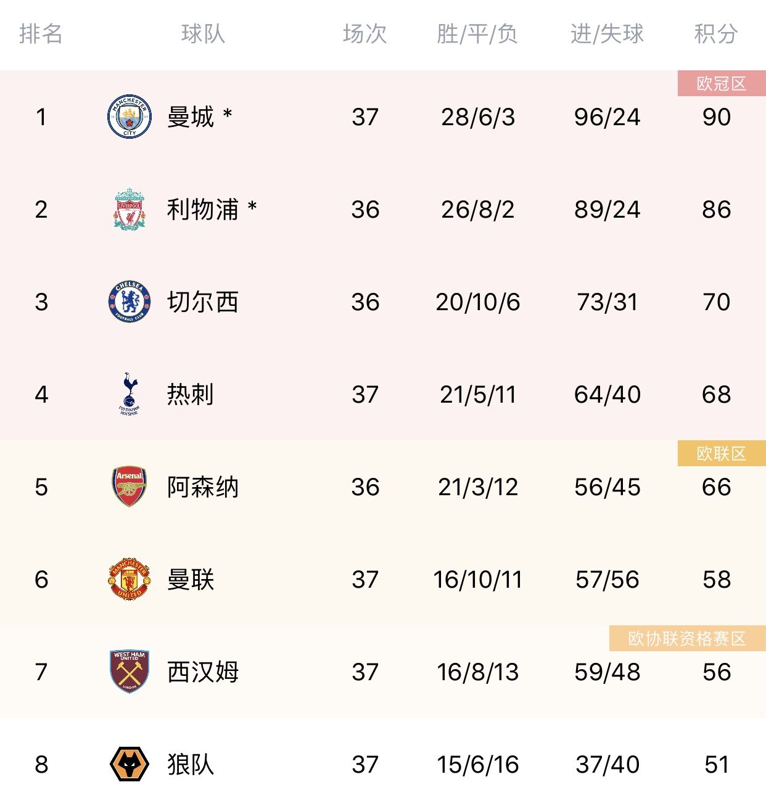Select 曼城's 90 points value
This screenshot has width=766, height=806.
coord(717,117)
